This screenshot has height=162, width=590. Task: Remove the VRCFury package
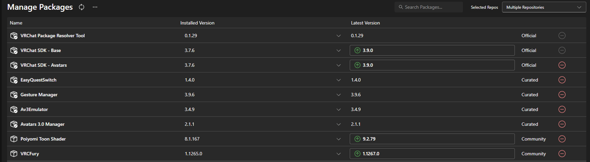tap(562, 154)
